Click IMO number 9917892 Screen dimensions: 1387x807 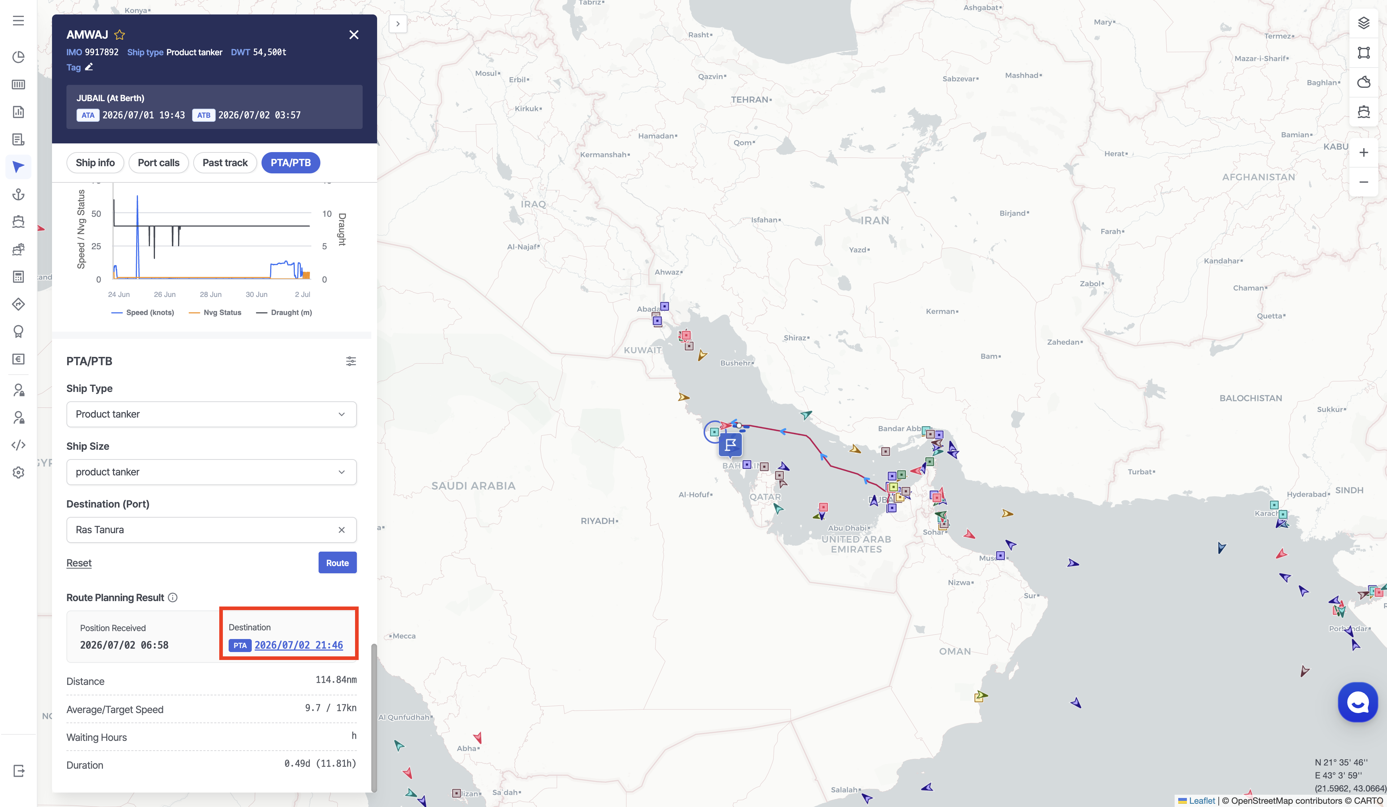(101, 52)
